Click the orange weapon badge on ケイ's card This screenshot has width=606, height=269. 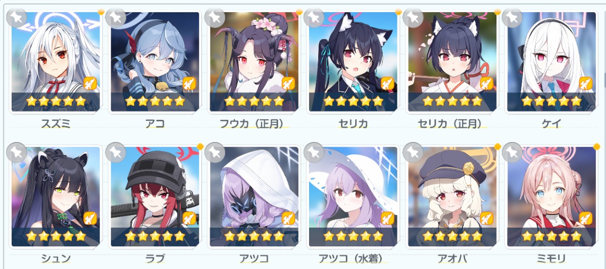click(585, 83)
